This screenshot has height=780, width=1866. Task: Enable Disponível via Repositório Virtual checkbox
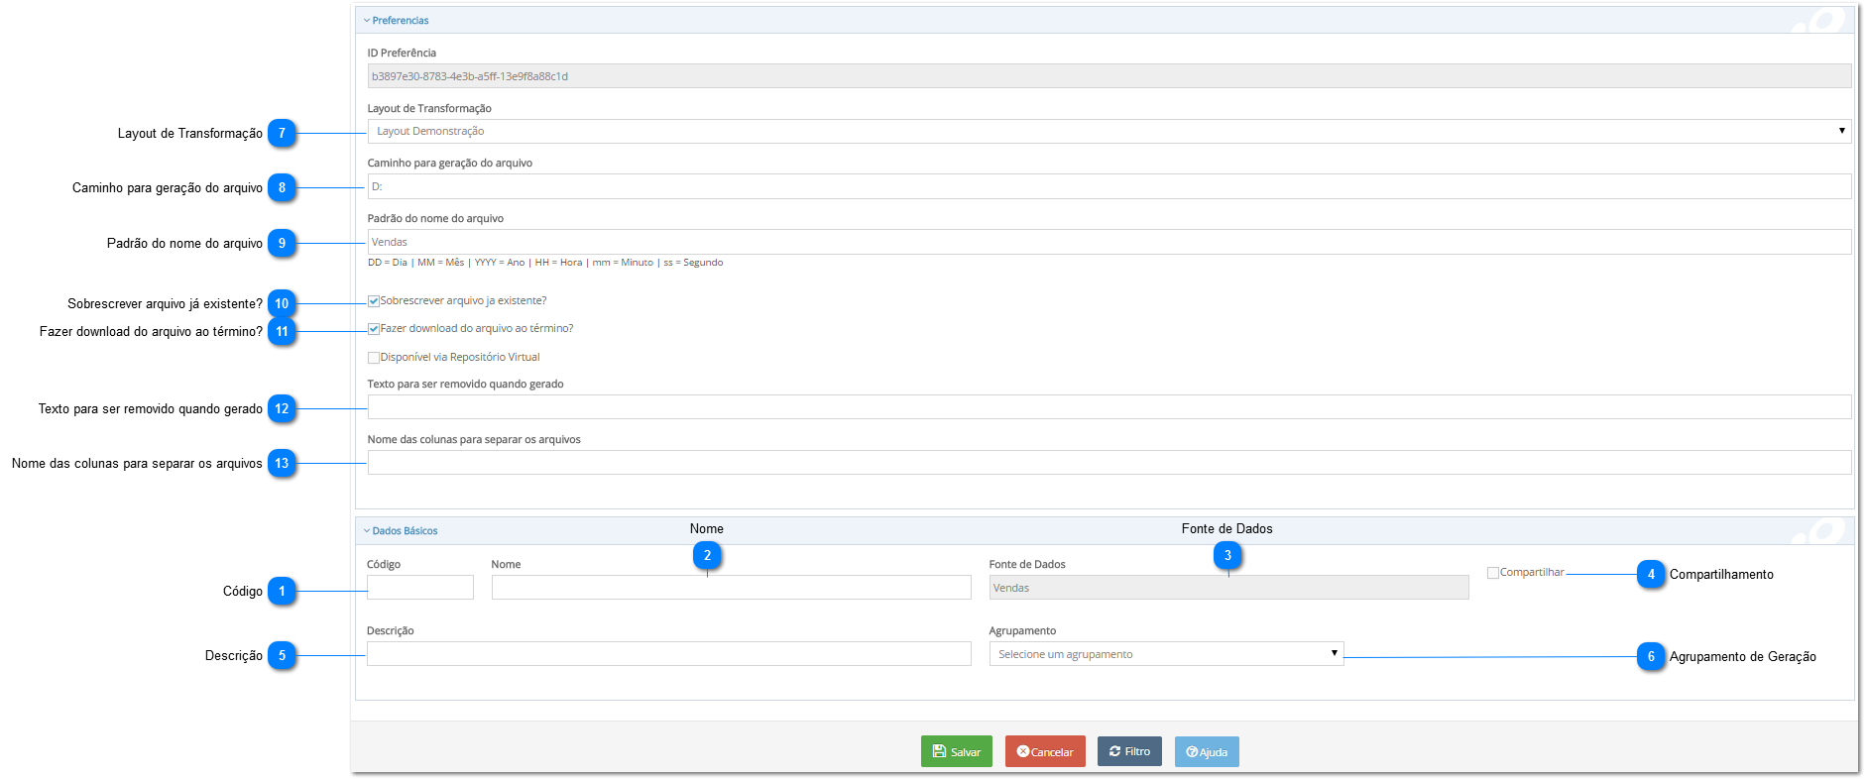coord(374,358)
